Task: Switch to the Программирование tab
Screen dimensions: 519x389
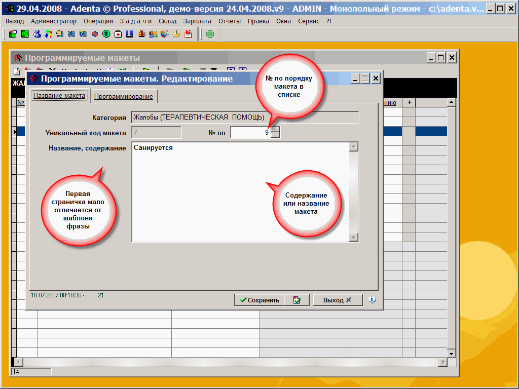Action: point(124,96)
